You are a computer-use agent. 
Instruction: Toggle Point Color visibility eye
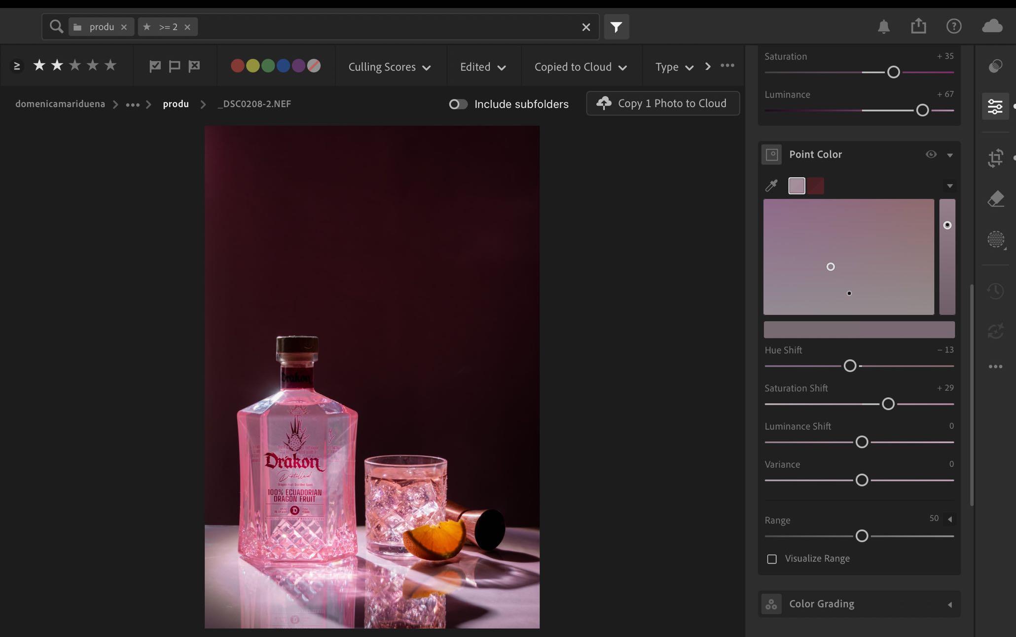(x=931, y=154)
